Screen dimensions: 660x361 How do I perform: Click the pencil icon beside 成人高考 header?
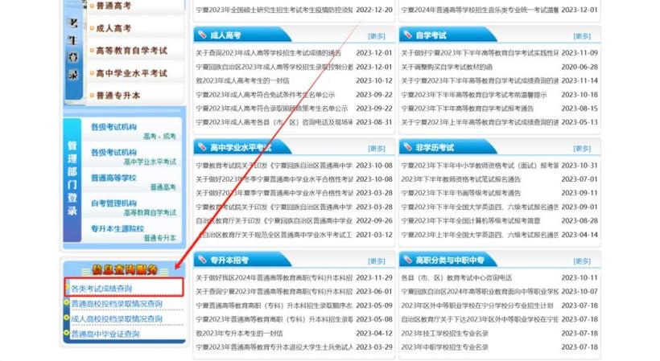(203, 35)
